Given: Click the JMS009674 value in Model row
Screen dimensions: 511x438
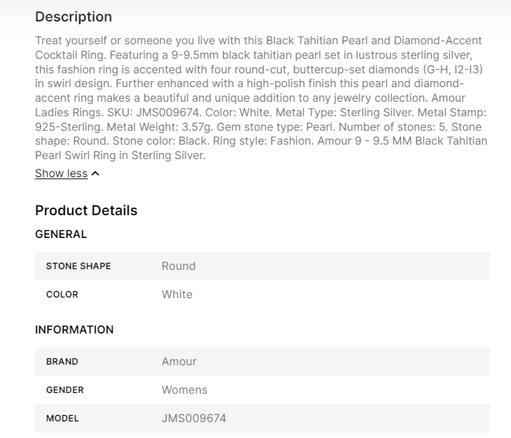Looking at the screenshot, I should click(194, 419).
